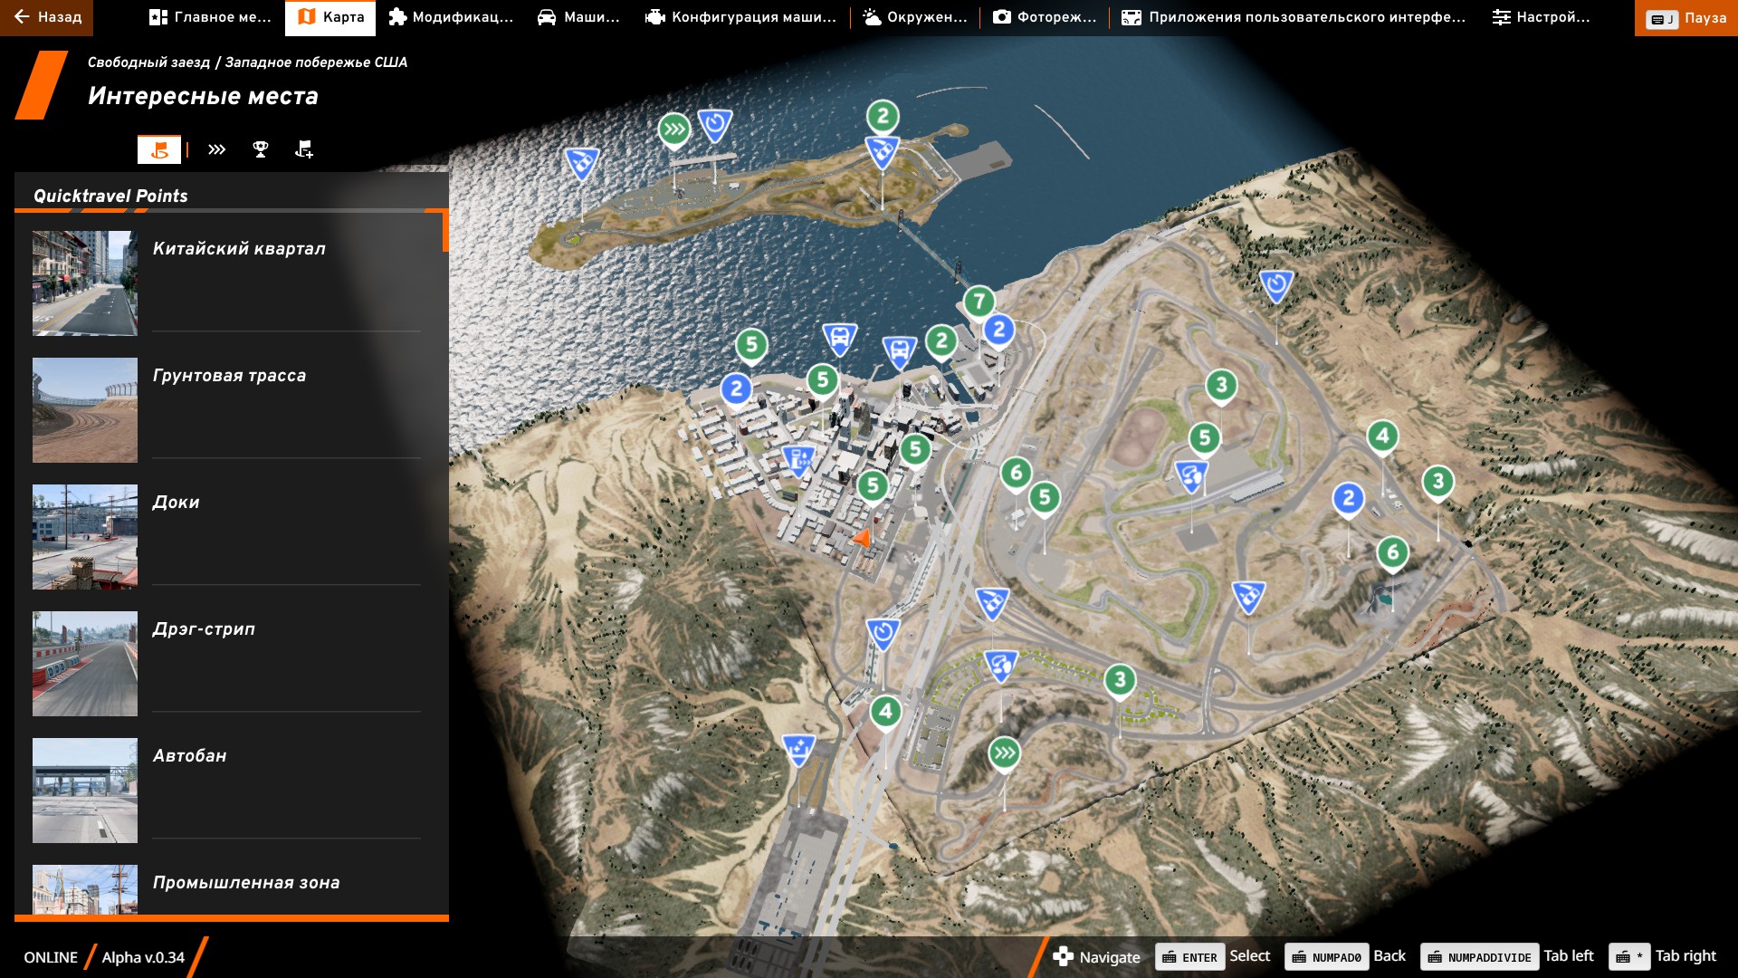Screen dimensions: 1738x978
Task: Click green 6 marker on the far east
Action: (1393, 552)
